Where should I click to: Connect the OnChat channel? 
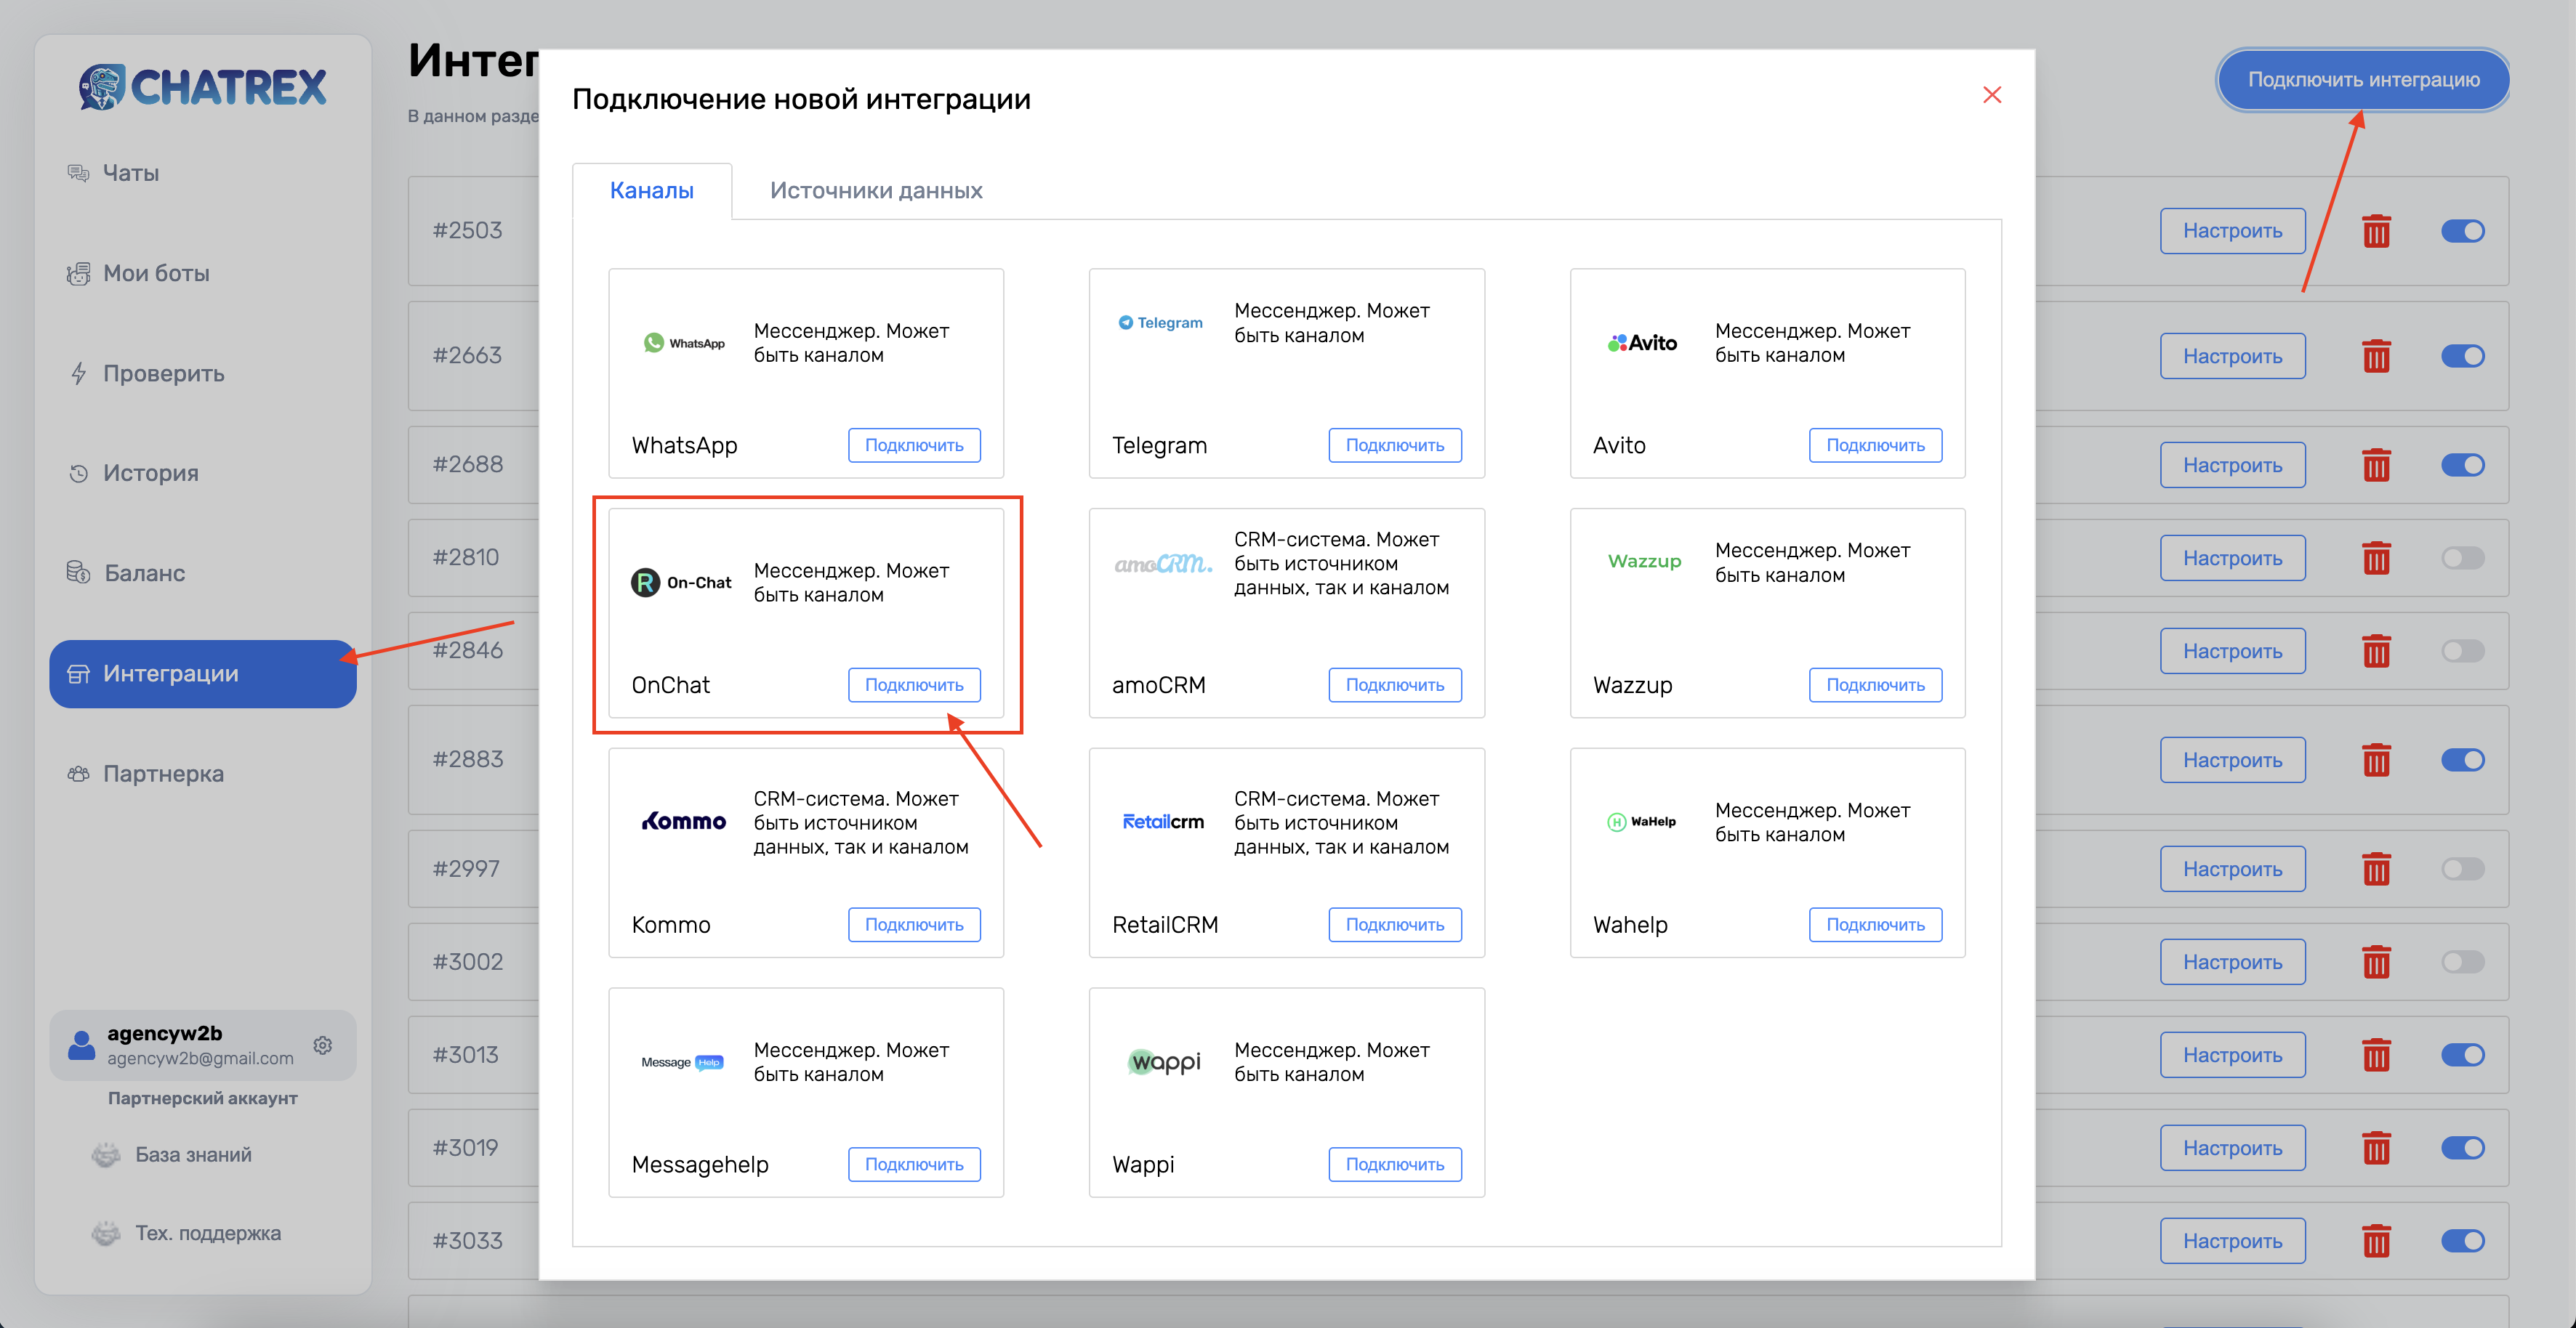(x=914, y=686)
